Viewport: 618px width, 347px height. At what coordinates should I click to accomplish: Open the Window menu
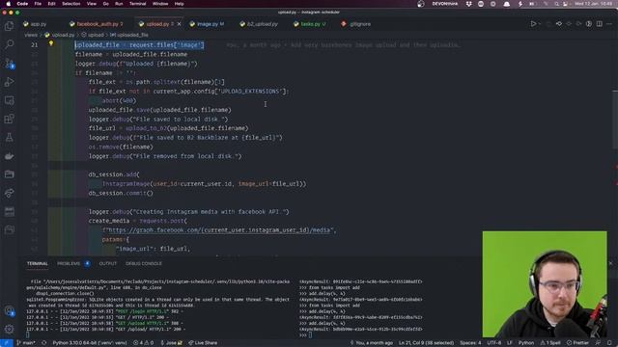pos(160,4)
